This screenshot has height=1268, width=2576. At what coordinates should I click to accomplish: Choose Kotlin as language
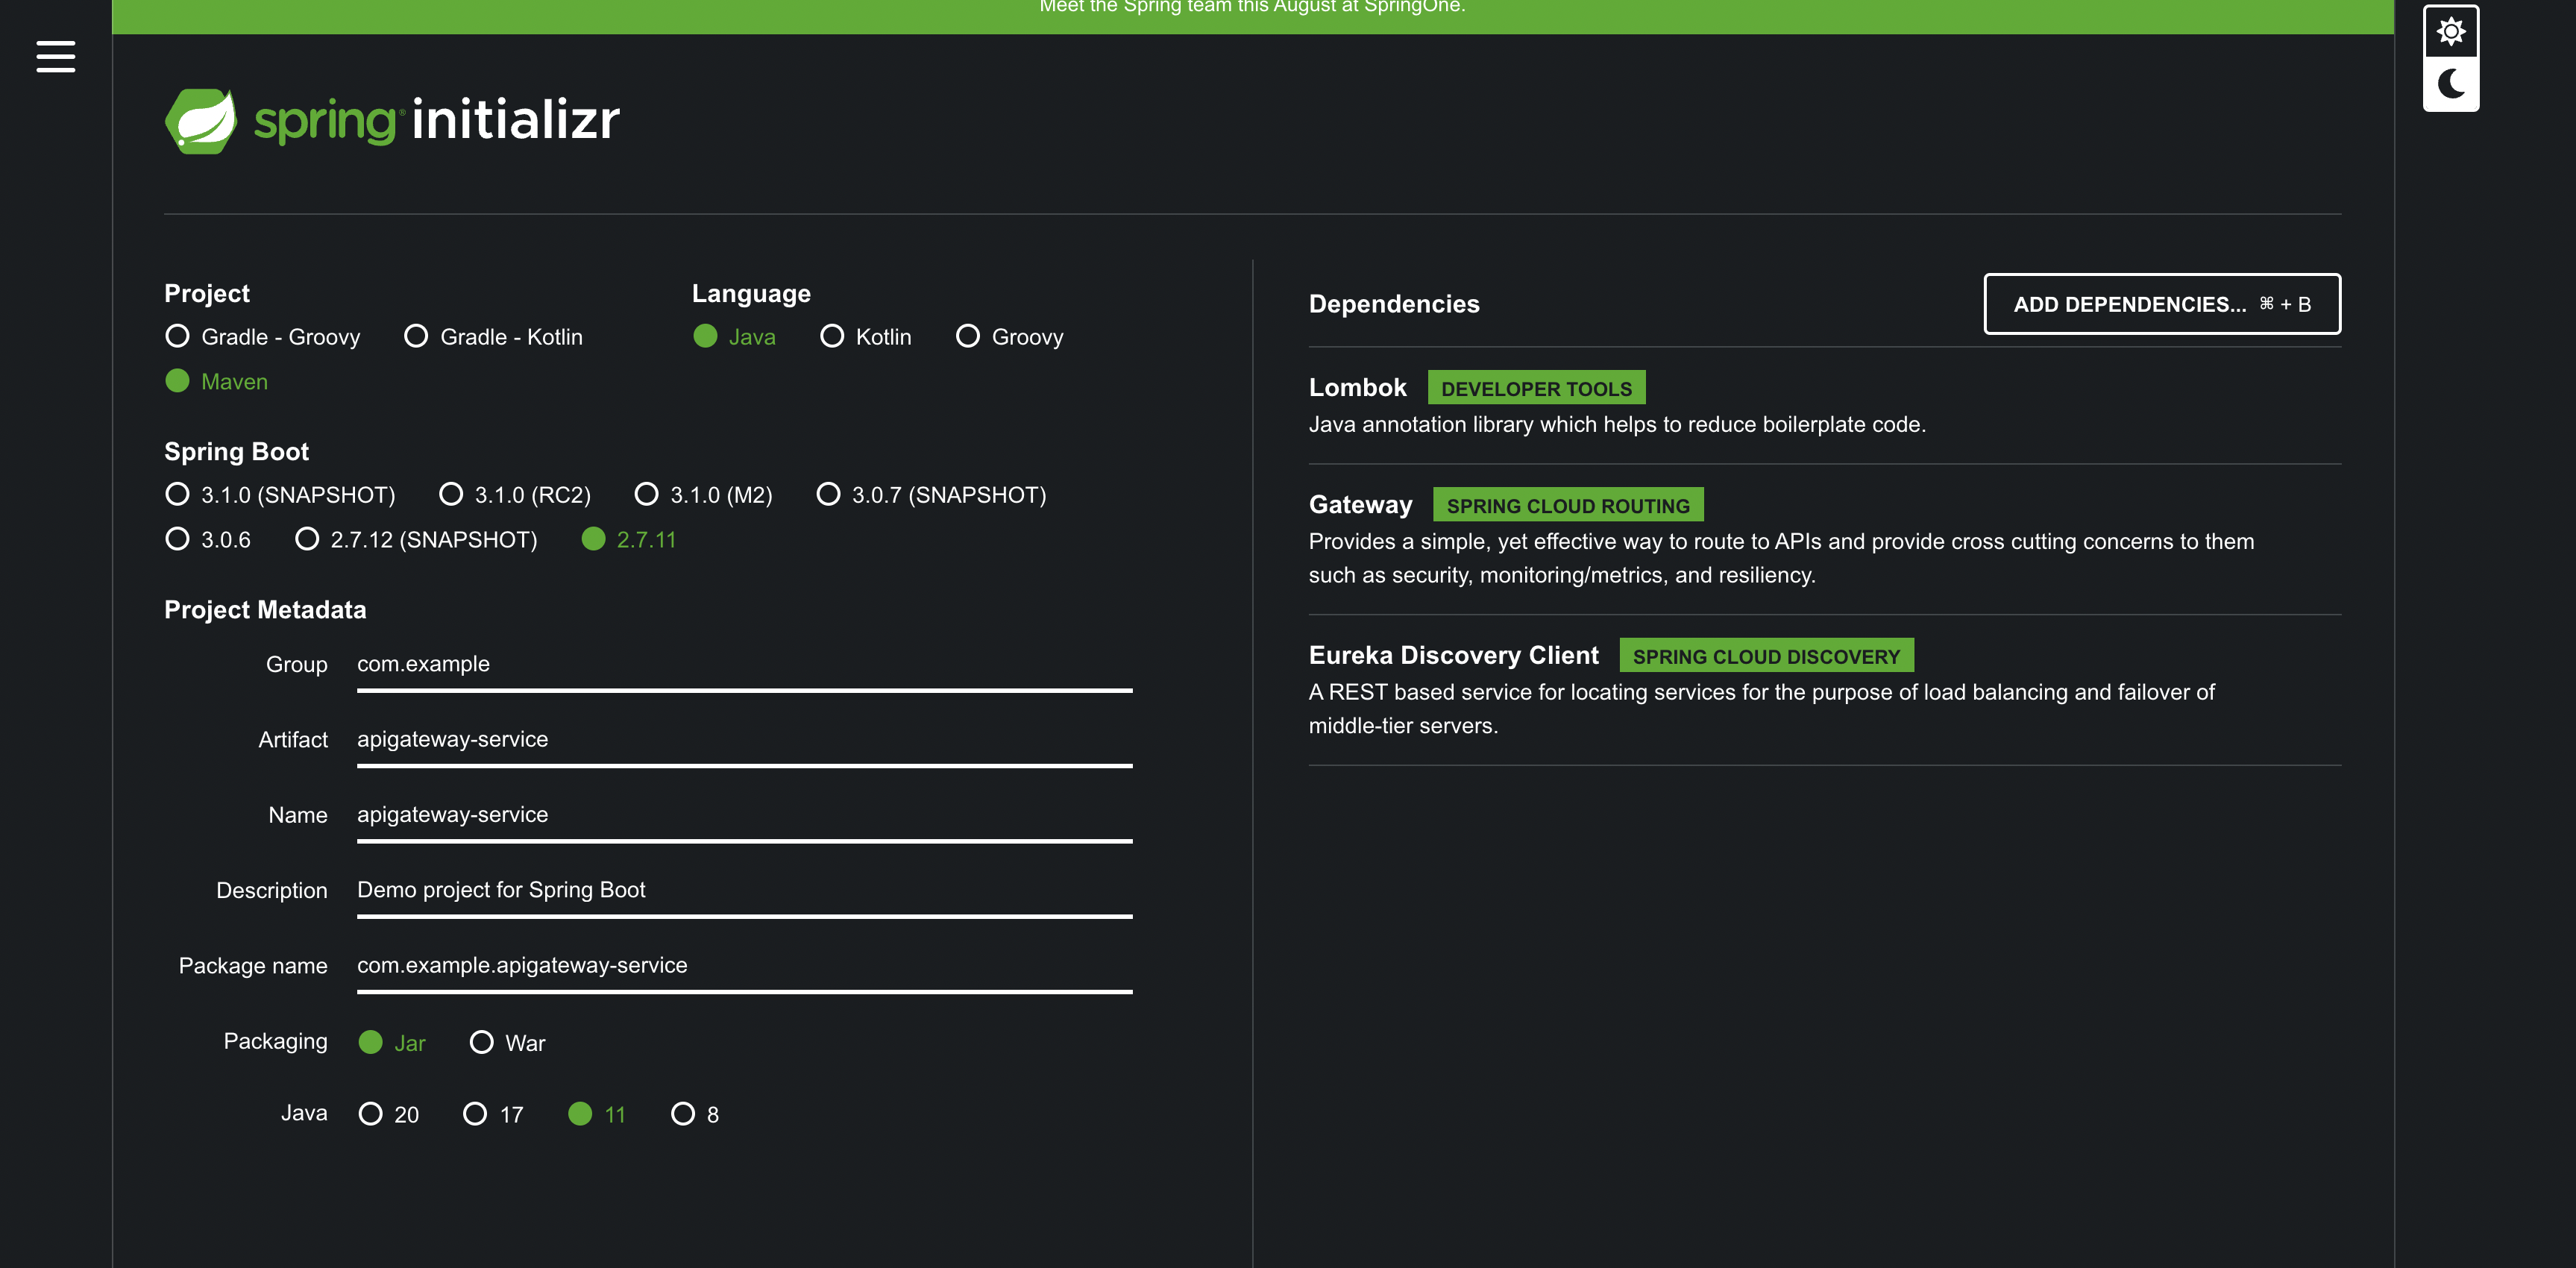[x=865, y=337]
